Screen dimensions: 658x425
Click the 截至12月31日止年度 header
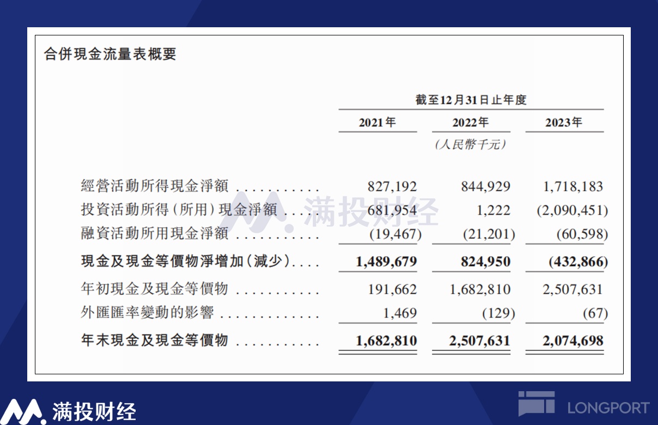tap(471, 100)
